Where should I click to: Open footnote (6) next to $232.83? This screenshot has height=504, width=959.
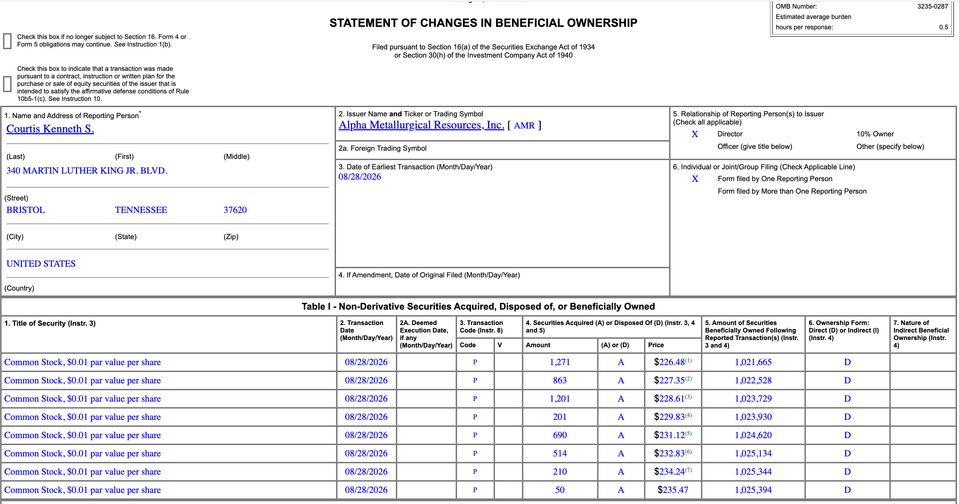(x=688, y=451)
